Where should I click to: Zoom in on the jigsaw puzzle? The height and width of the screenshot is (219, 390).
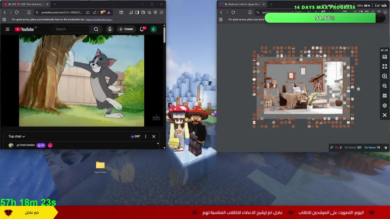(385, 76)
